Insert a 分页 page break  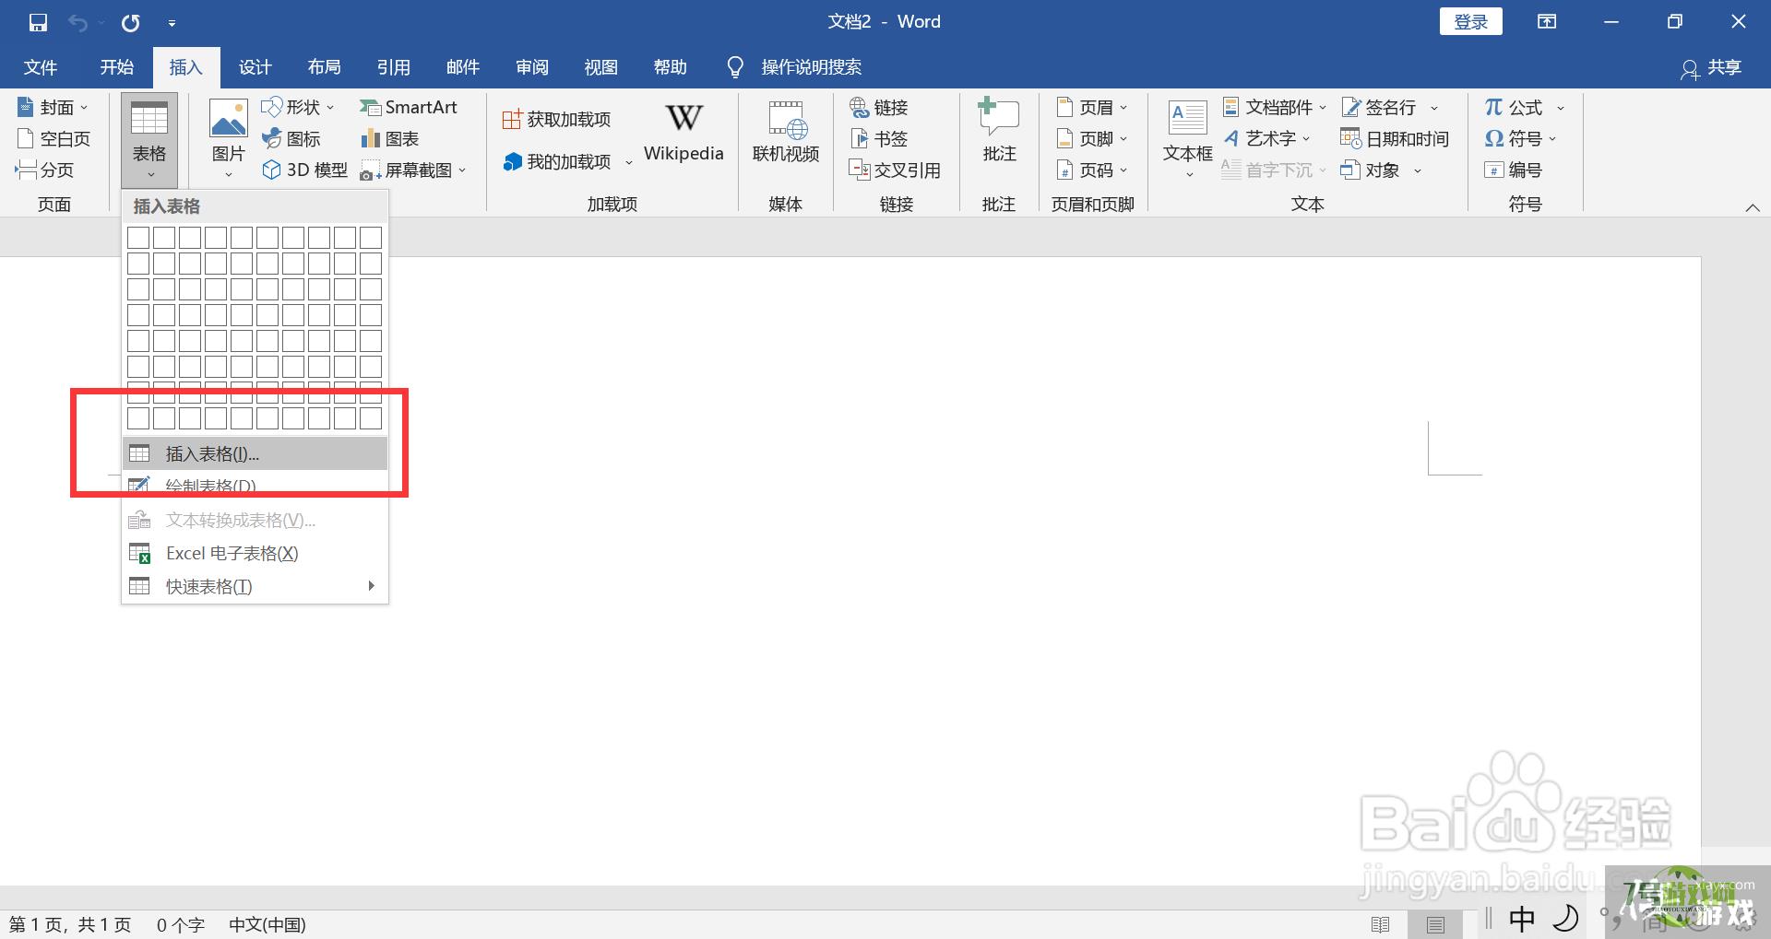pos(44,170)
